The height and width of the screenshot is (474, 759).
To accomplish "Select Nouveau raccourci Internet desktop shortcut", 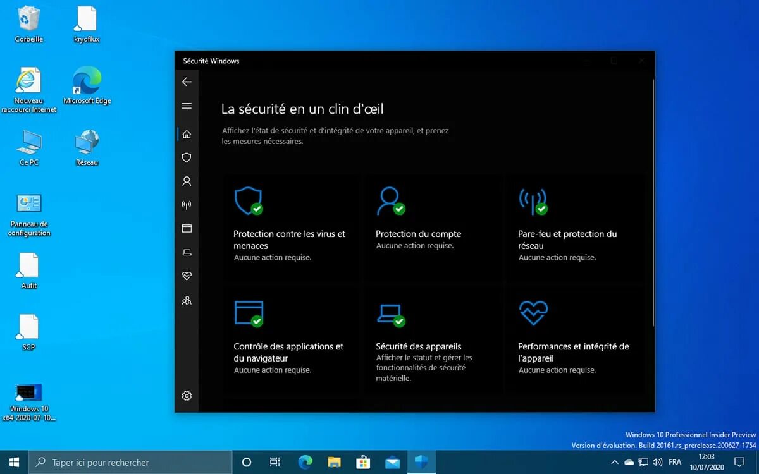I will coord(29,90).
